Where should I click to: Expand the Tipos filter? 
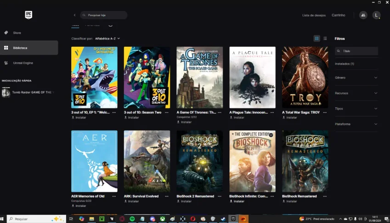pos(356,109)
